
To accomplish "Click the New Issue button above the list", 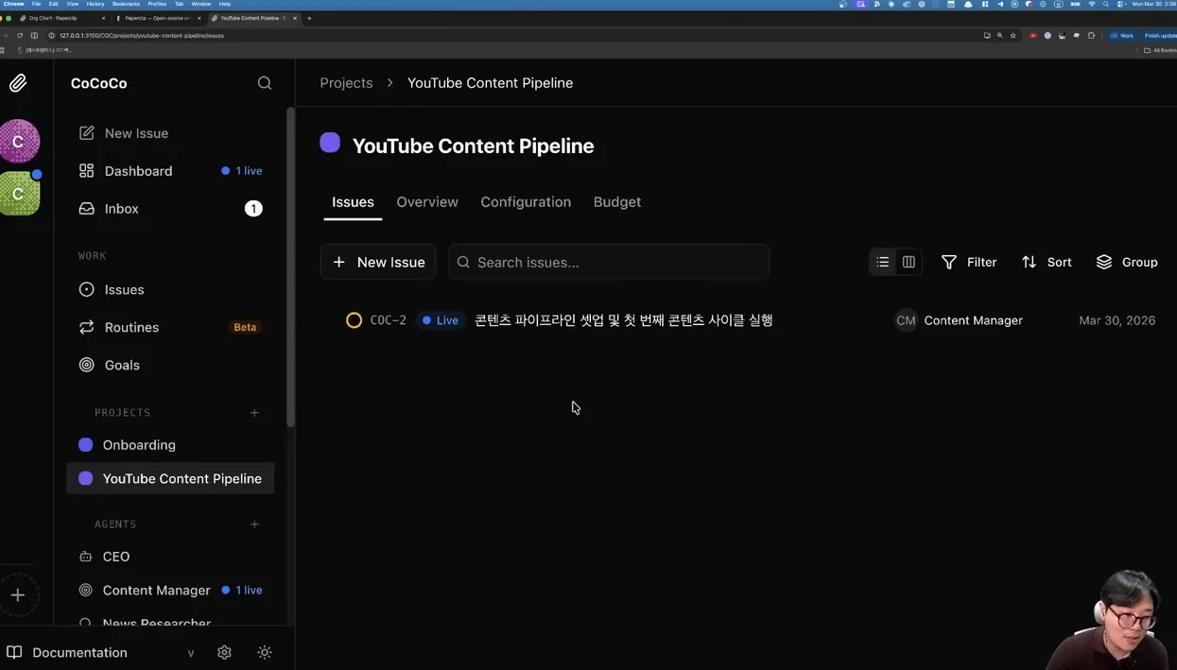I will (x=378, y=263).
